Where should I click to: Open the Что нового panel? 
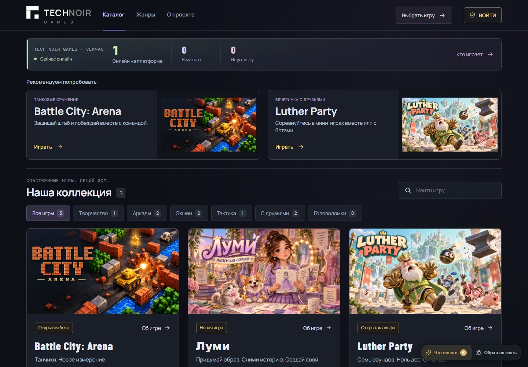(446, 353)
